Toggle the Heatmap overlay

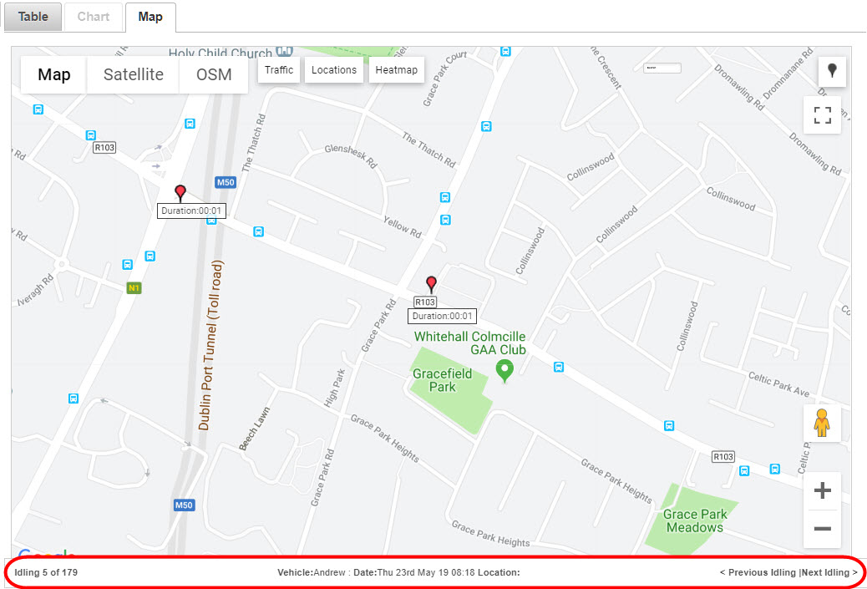[397, 70]
